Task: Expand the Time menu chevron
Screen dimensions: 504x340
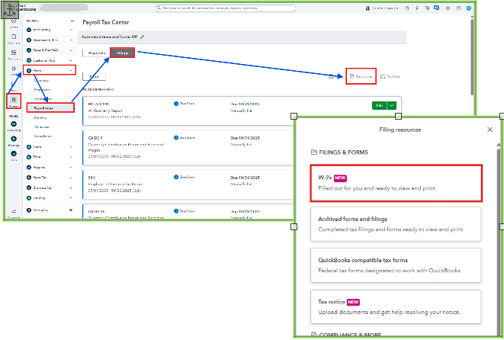Action: click(71, 157)
